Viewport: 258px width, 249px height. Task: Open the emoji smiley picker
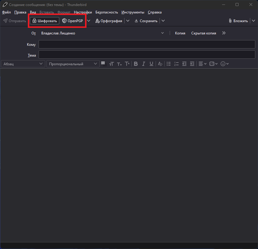pyautogui.click(x=224, y=64)
